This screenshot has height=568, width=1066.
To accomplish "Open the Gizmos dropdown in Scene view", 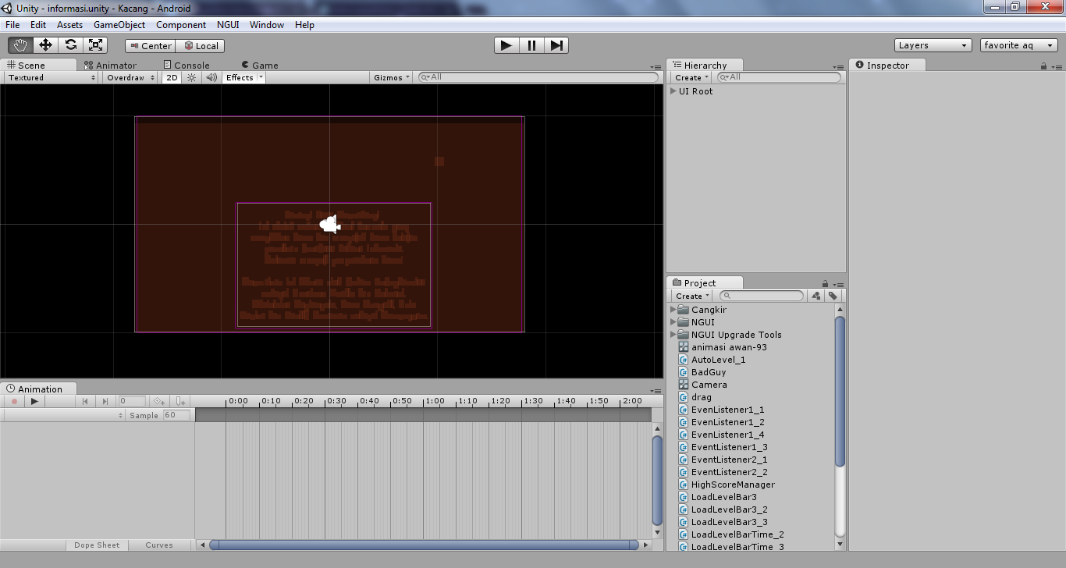I will click(x=392, y=77).
